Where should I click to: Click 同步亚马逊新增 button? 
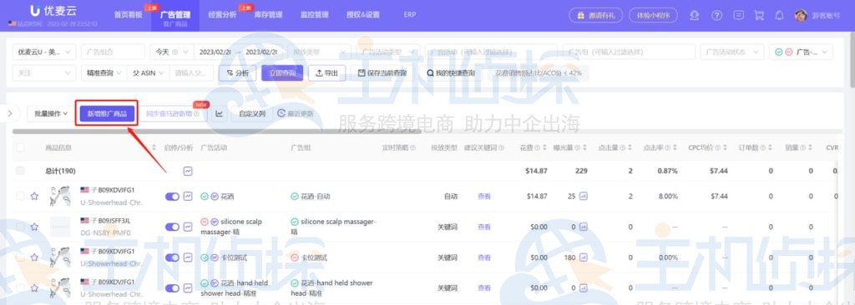pos(172,113)
